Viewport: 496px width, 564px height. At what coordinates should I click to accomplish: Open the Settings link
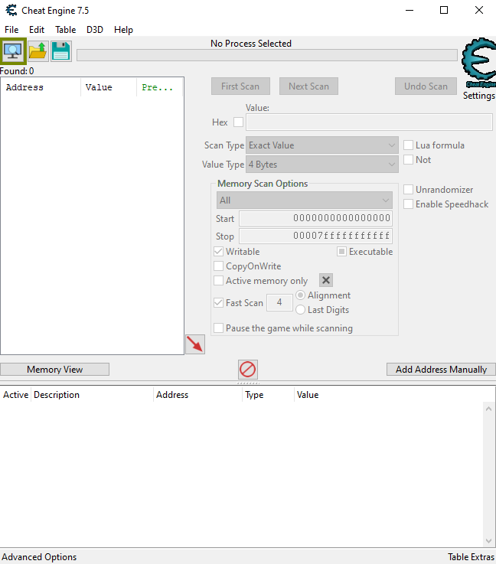pyautogui.click(x=478, y=96)
